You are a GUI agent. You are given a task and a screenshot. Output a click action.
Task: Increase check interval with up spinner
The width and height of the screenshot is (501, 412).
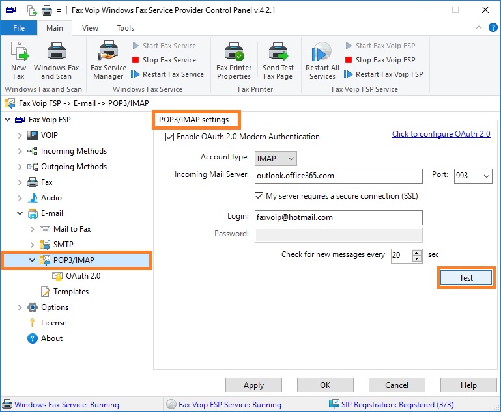(417, 253)
